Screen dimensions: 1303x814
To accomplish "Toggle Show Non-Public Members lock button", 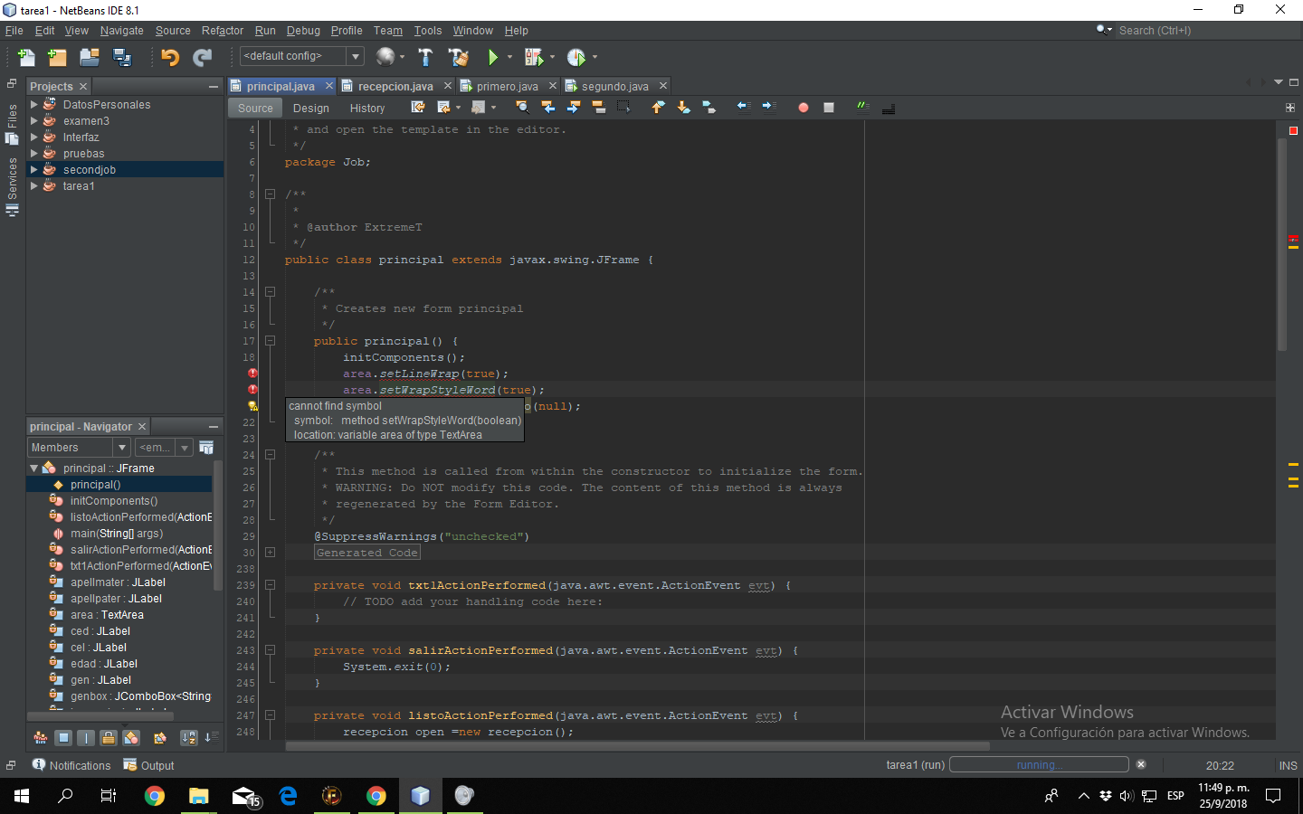I will coord(109,738).
